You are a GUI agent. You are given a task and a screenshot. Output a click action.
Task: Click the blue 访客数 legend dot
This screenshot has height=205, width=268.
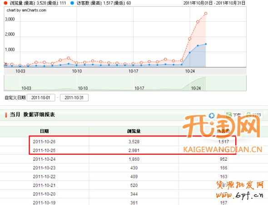(72, 3)
